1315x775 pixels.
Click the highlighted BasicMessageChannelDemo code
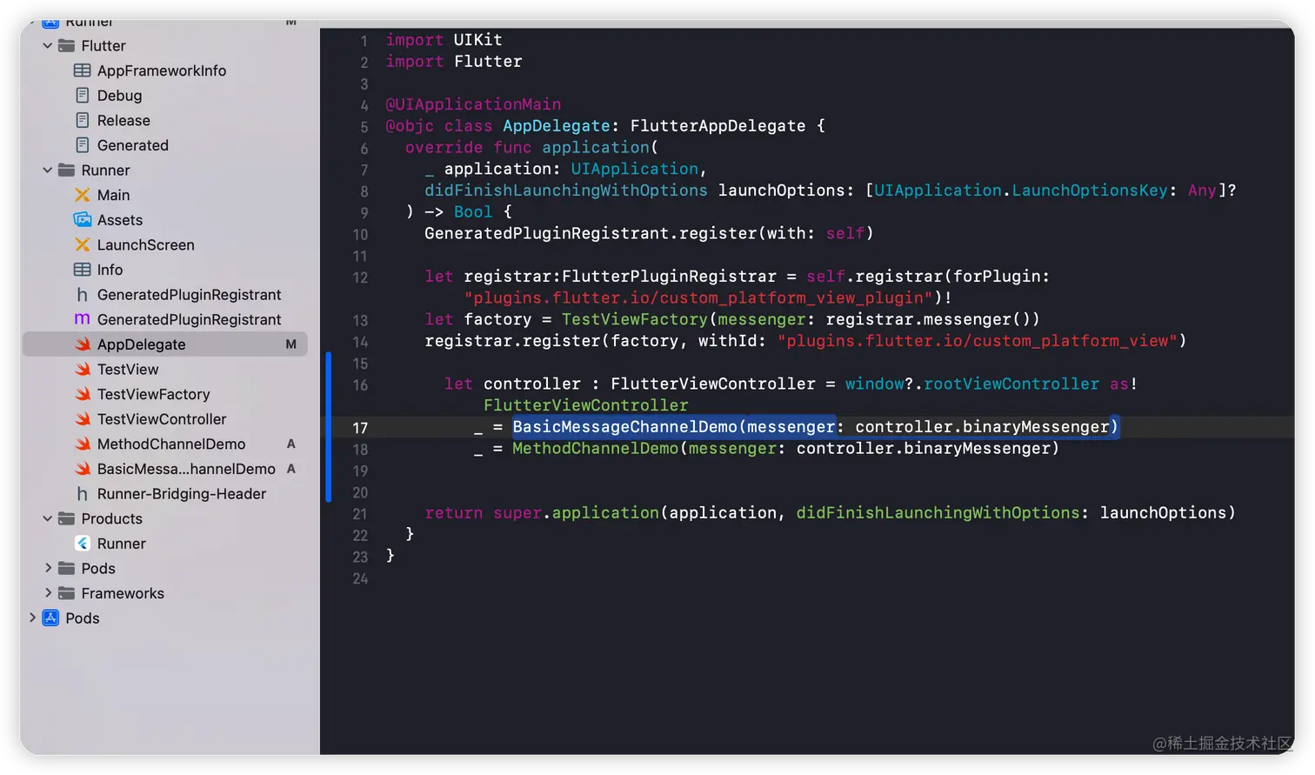point(815,427)
